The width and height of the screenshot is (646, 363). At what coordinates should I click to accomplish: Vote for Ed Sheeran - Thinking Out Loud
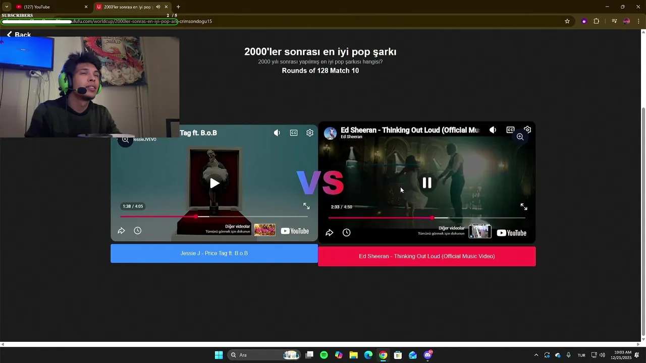427,256
